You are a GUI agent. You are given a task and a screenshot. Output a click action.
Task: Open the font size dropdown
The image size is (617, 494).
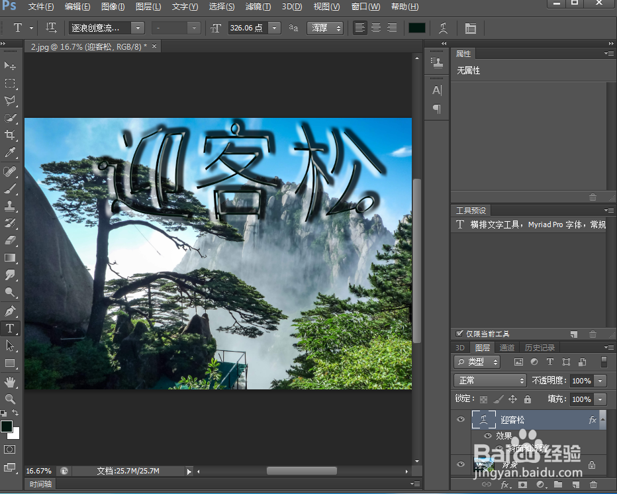coord(274,28)
